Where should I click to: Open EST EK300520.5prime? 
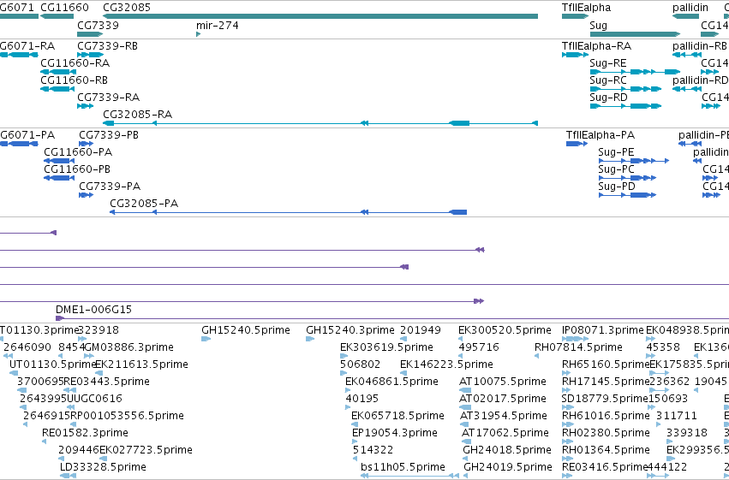(505, 330)
